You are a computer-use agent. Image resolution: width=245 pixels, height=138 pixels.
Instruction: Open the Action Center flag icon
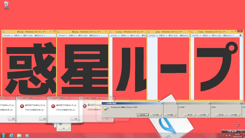coord(230,136)
